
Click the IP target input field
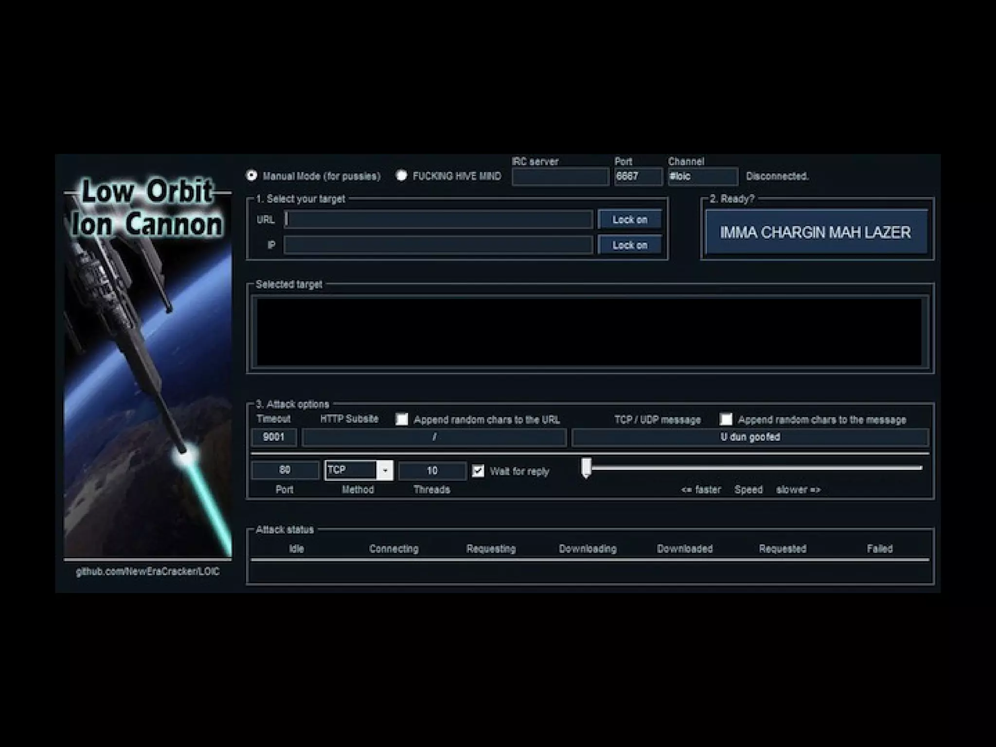tap(438, 245)
